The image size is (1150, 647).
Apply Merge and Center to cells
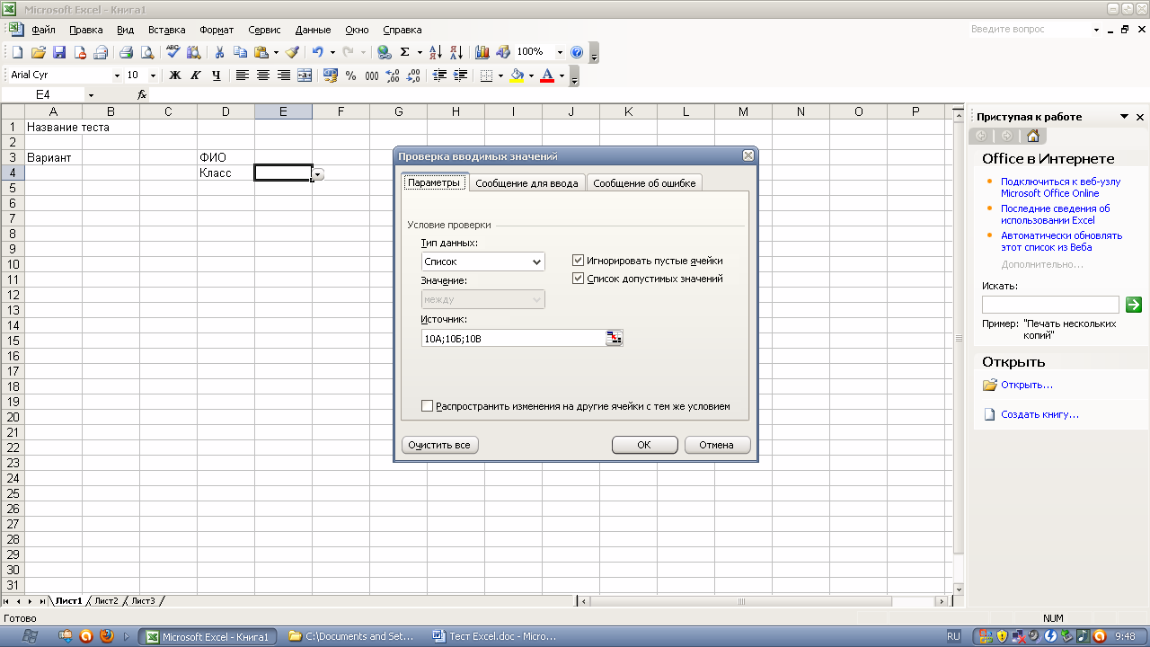tap(305, 75)
